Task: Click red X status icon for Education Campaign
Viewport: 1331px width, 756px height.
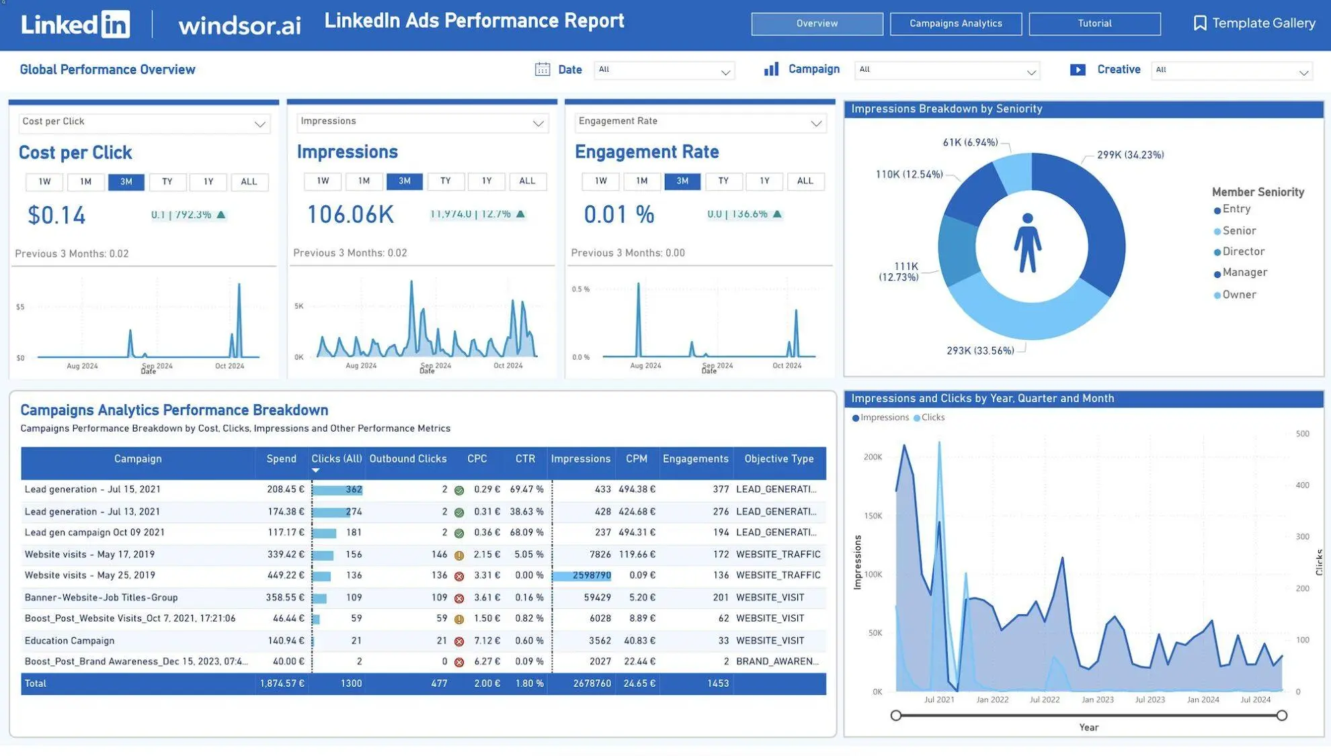Action: tap(459, 642)
